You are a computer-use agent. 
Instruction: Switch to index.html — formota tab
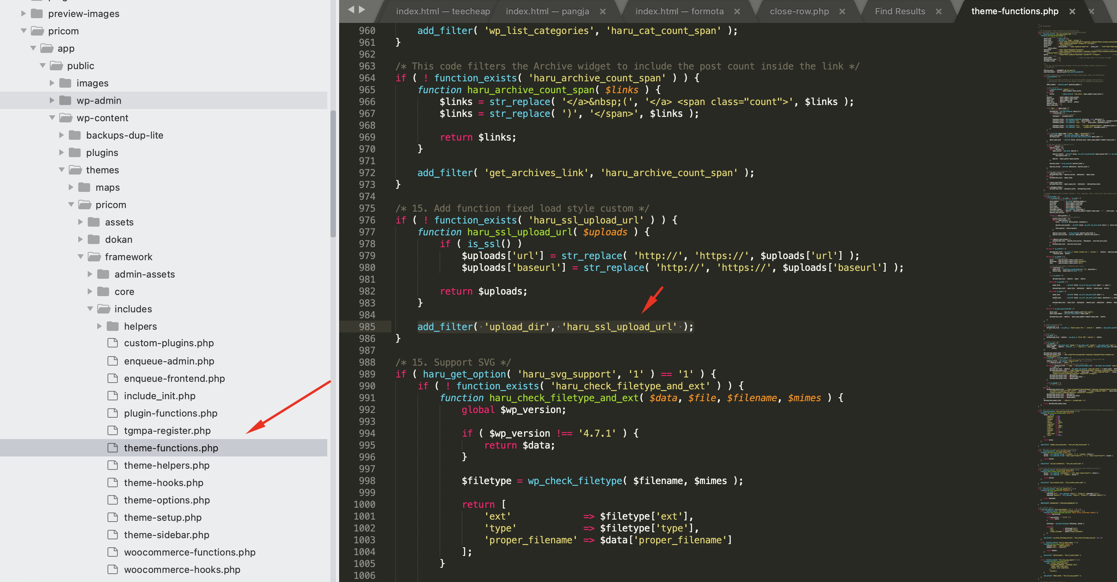(x=679, y=12)
